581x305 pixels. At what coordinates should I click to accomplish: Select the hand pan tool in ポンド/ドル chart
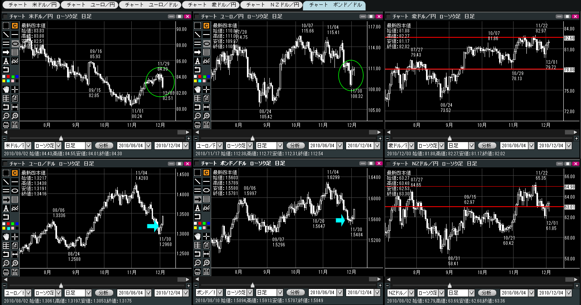click(x=197, y=236)
